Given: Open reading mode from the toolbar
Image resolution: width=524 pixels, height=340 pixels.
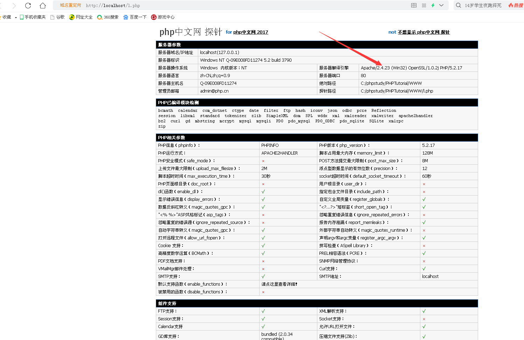Looking at the screenshot, I should [x=414, y=5].
